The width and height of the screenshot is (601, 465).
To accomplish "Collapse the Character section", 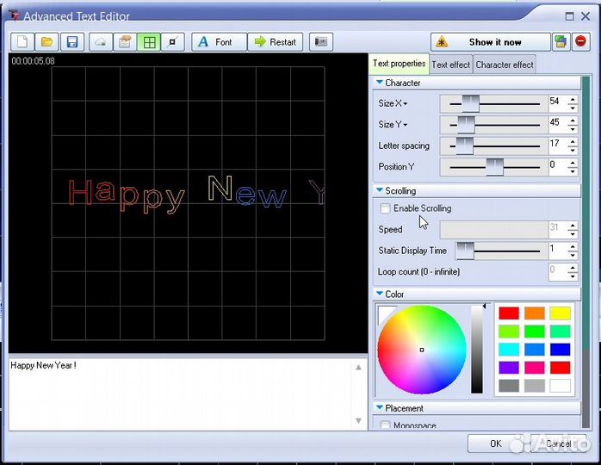I will 380,84.
